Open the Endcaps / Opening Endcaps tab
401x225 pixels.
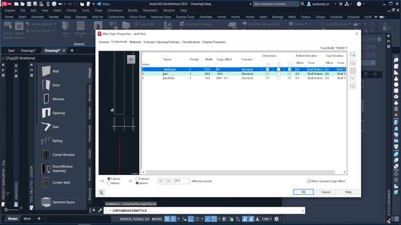[x=162, y=42]
